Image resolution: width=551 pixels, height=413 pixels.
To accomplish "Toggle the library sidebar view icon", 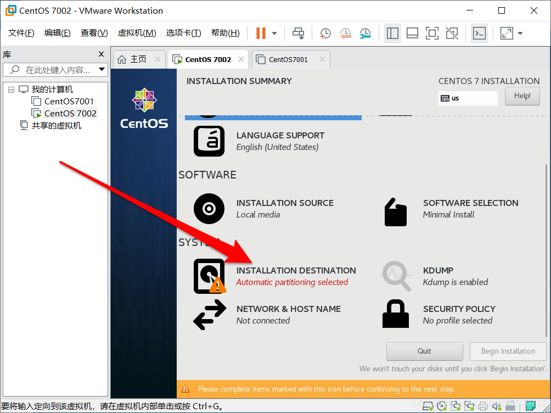I will coord(392,34).
